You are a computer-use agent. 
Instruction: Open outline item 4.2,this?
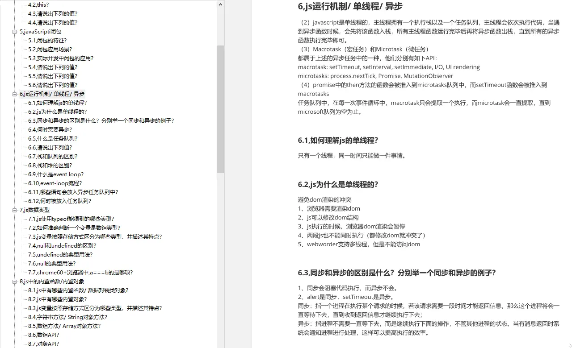pyautogui.click(x=38, y=5)
